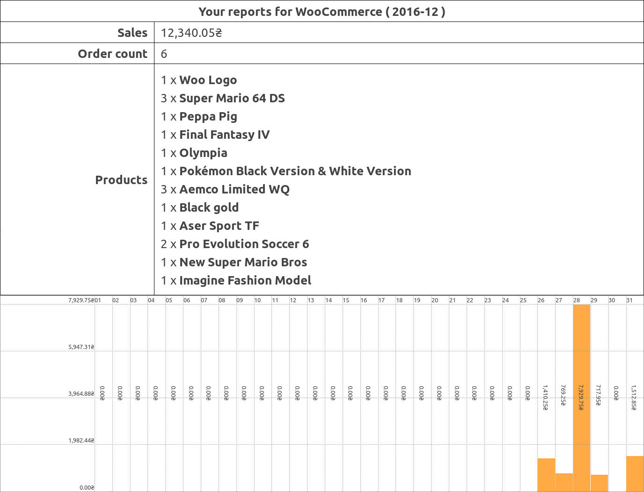Click the day 05 axis label
The width and height of the screenshot is (644, 492).
pyautogui.click(x=169, y=300)
